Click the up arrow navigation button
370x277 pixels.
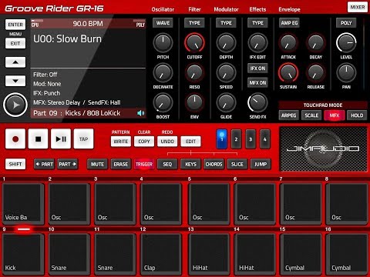[x=15, y=62]
